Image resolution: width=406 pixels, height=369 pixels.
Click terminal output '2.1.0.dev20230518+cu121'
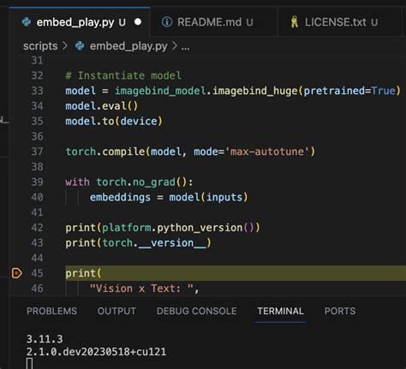[x=96, y=352]
